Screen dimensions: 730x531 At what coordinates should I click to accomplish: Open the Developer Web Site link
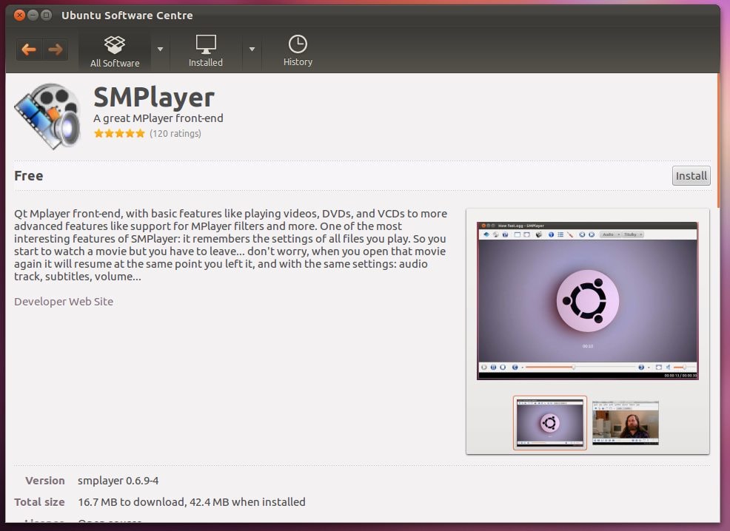[64, 301]
